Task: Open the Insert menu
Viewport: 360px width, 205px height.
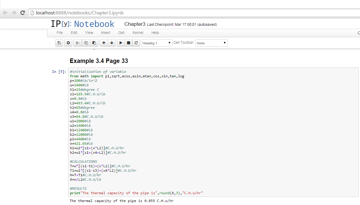Action: (106, 33)
